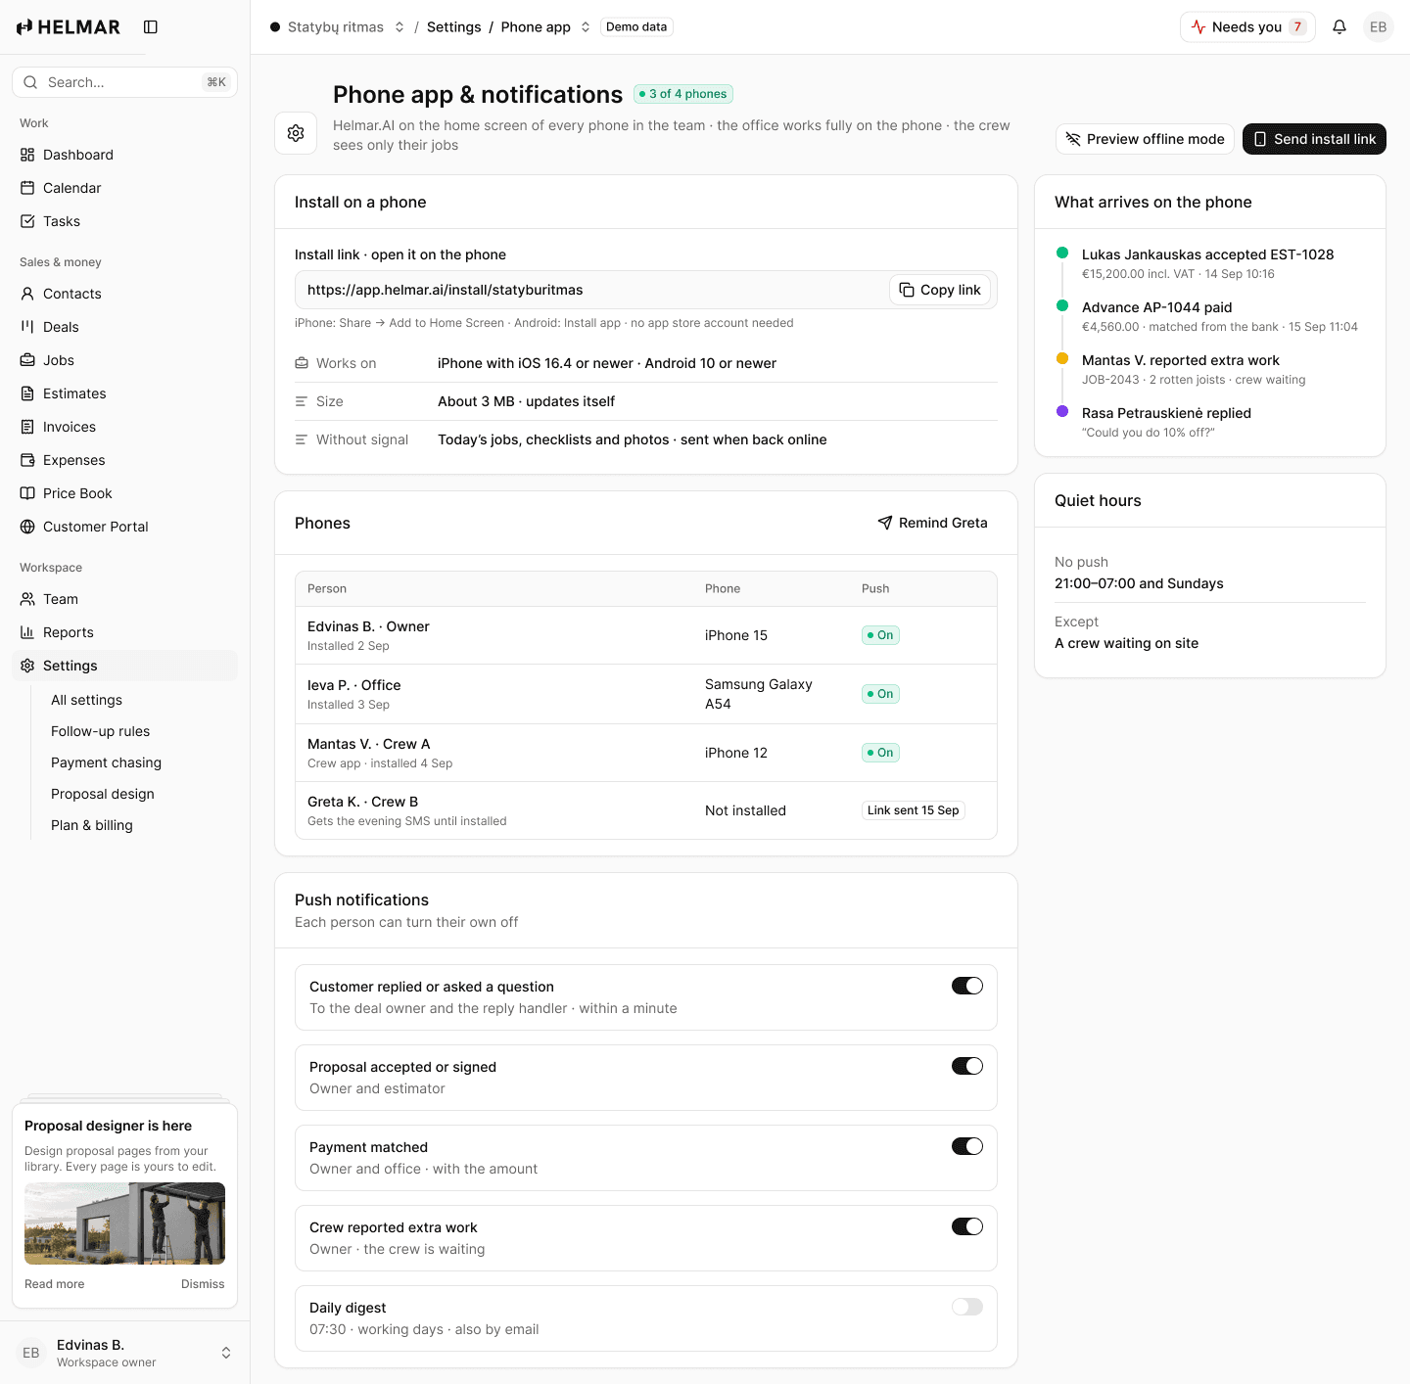Dismiss the proposal designer card
Viewport: 1410px width, 1384px height.
[203, 1284]
